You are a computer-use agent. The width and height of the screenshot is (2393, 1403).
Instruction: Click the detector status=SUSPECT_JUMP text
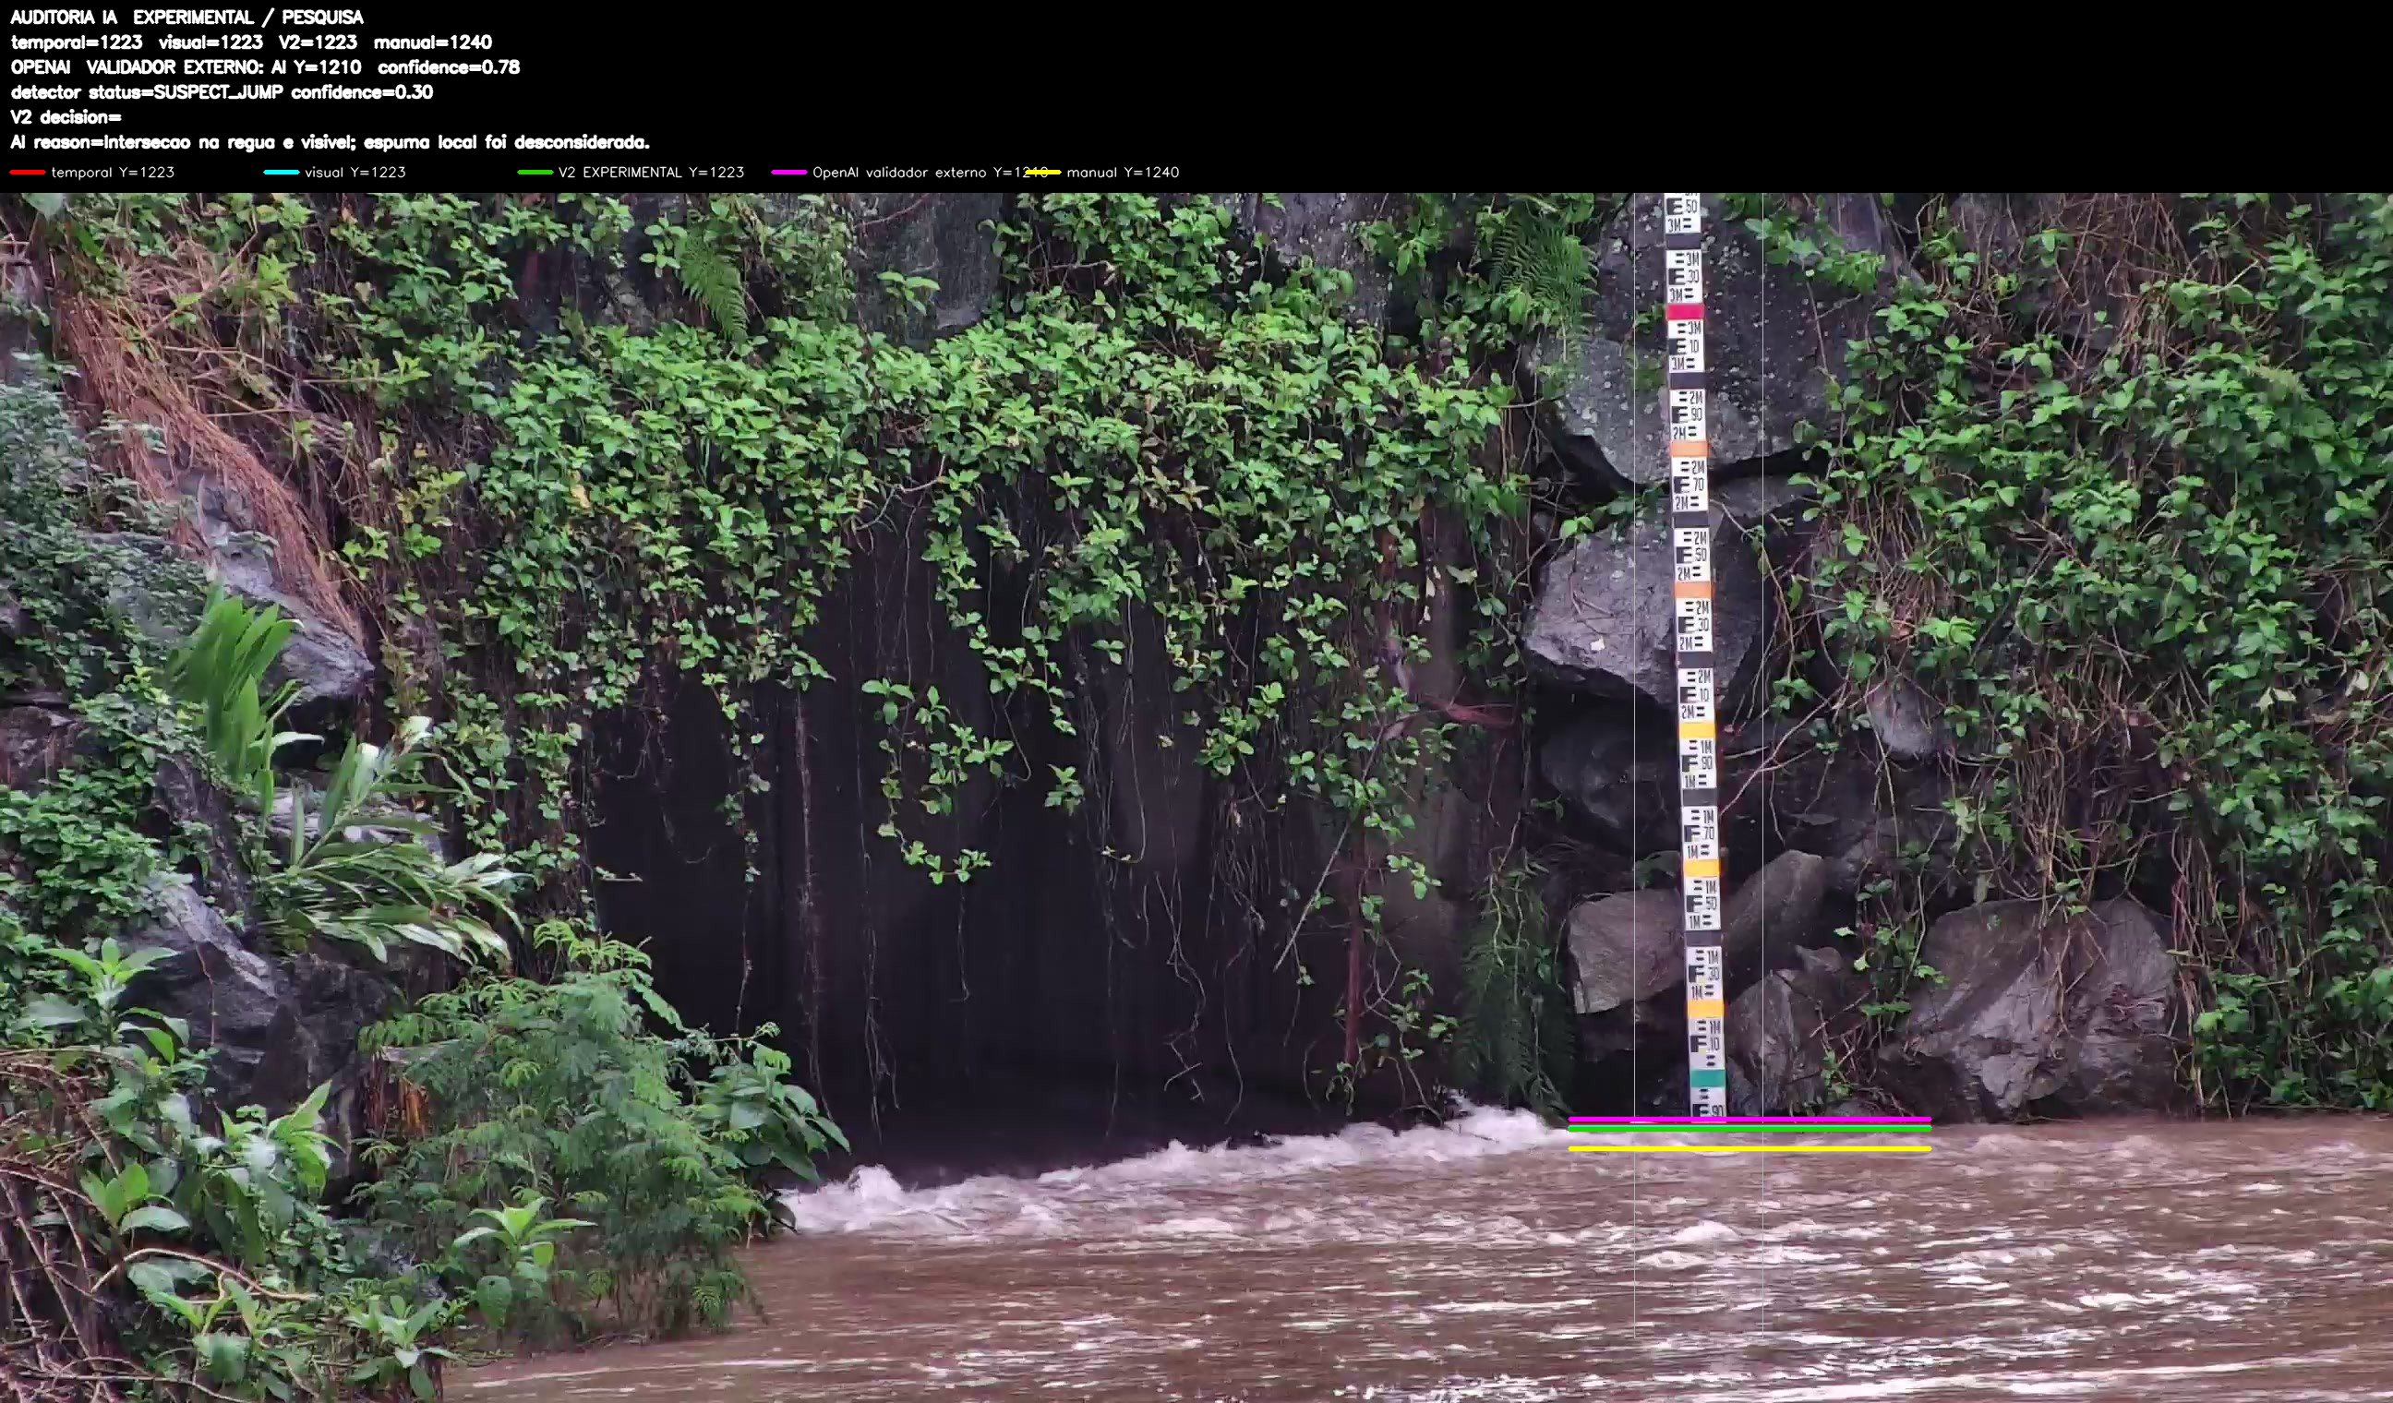pyautogui.click(x=147, y=92)
